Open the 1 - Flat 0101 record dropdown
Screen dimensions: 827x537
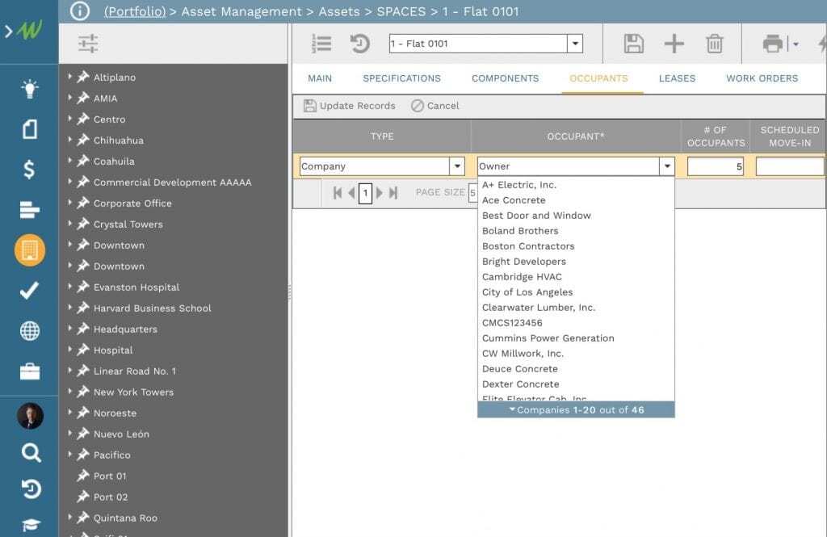coord(575,44)
